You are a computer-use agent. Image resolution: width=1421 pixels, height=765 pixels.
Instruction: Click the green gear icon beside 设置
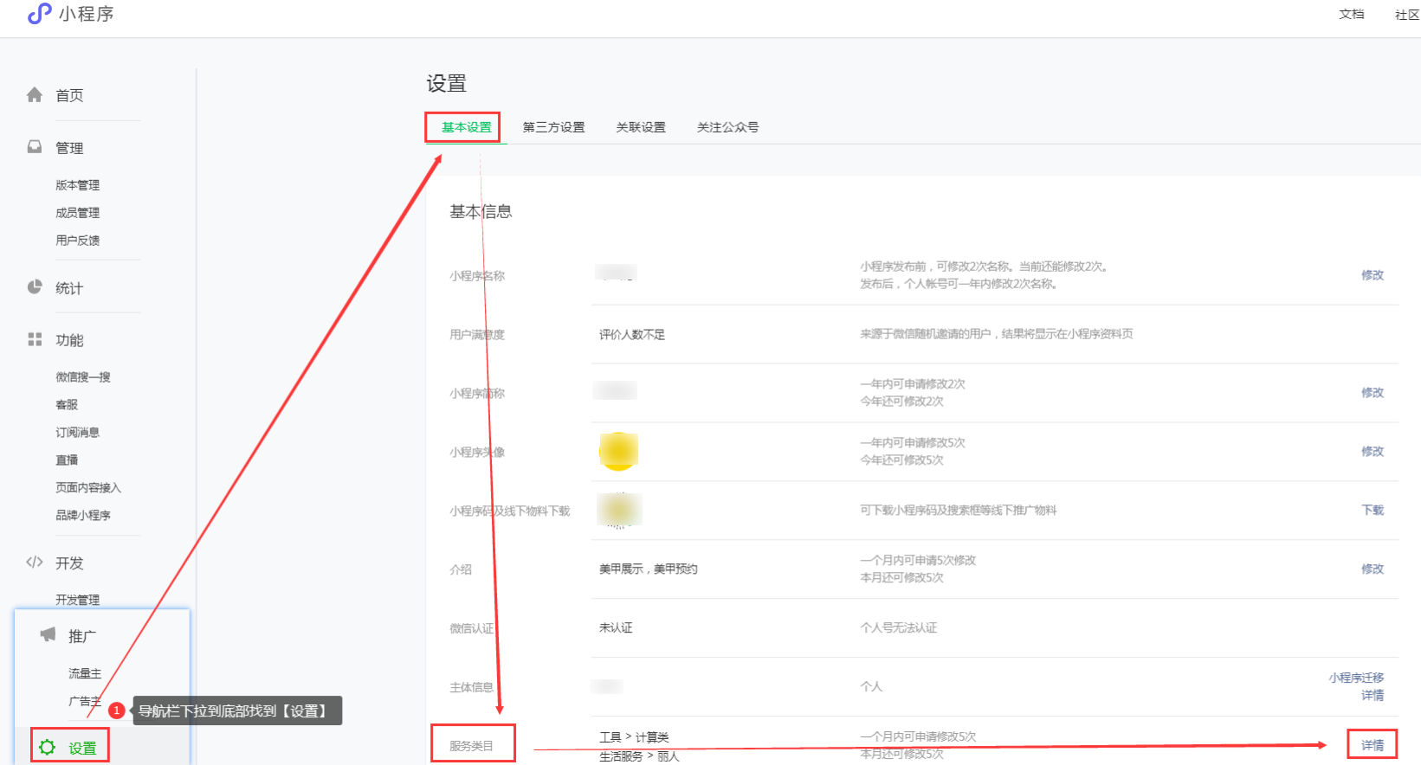(x=48, y=747)
